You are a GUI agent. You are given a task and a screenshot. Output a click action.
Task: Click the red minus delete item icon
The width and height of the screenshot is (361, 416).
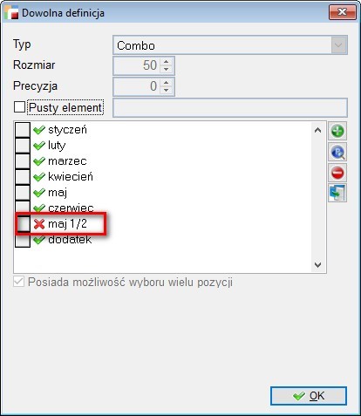click(x=337, y=173)
